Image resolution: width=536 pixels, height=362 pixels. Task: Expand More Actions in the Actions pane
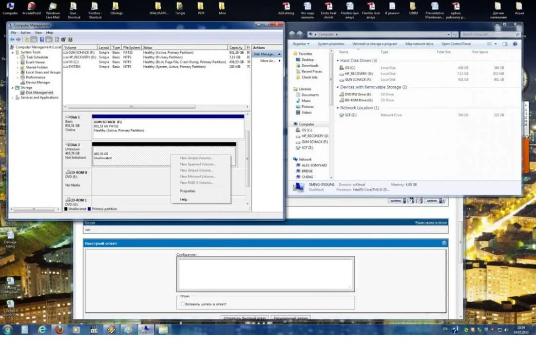[268, 61]
